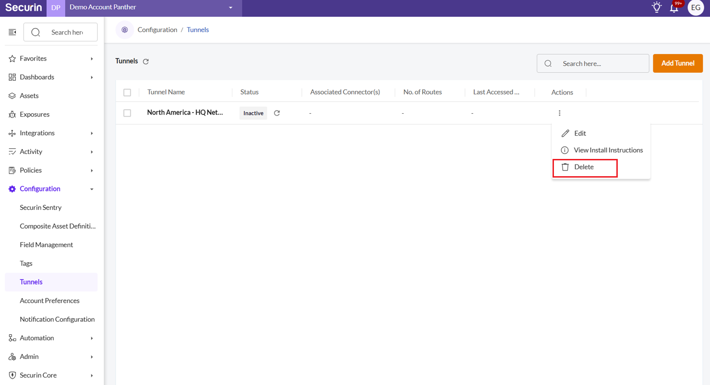The height and width of the screenshot is (385, 710).
Task: Click the sidebar search field
Action: coord(61,32)
